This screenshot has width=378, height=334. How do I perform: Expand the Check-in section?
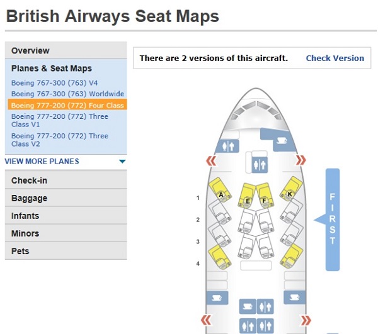66,181
